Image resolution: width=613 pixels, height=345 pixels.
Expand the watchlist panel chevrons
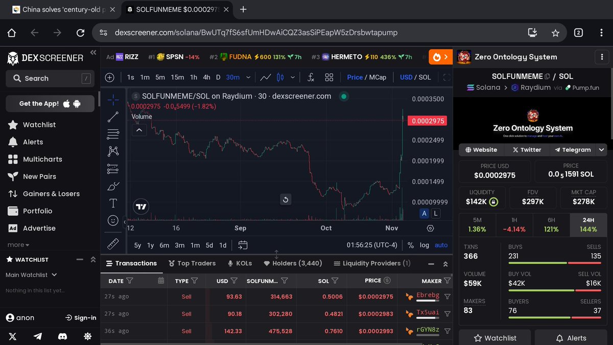tap(93, 260)
